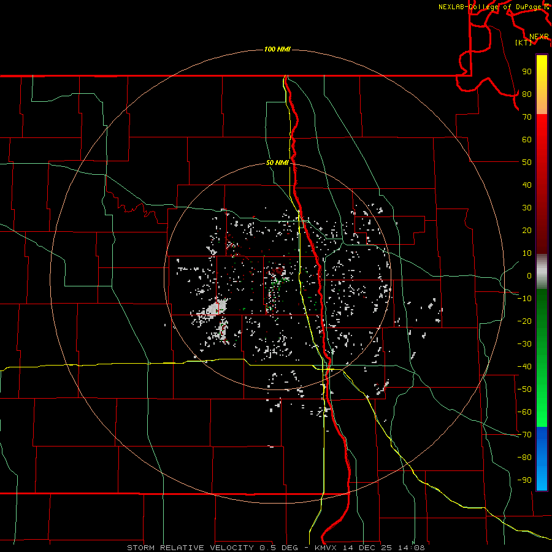Click the blue segment of the color bar
The width and height of the screenshot is (552, 552).
542,459
